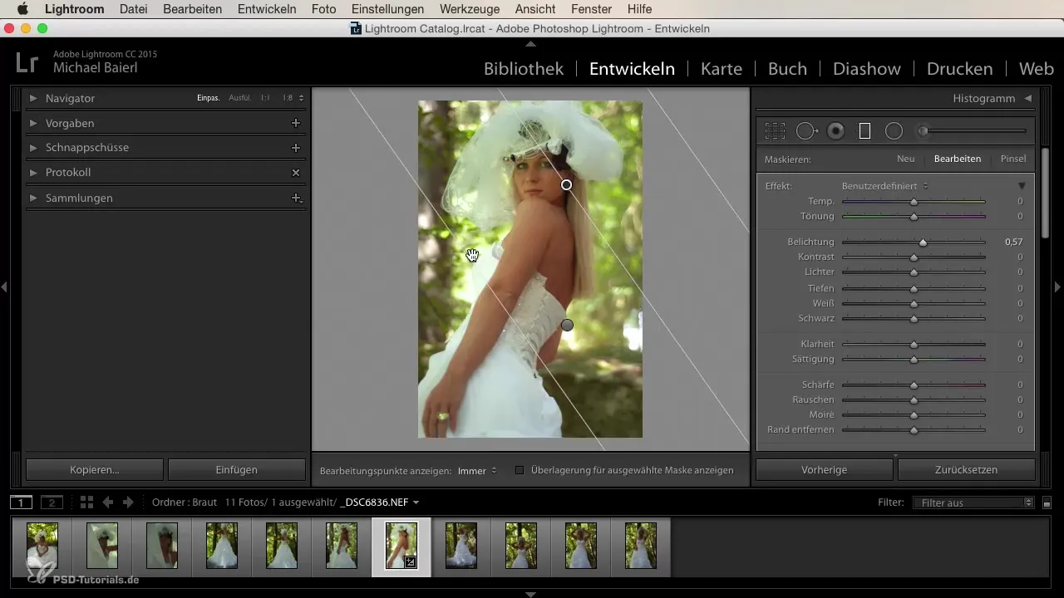1064x598 pixels.
Task: Open the Entwickeln menu in menu bar
Action: pos(267,9)
